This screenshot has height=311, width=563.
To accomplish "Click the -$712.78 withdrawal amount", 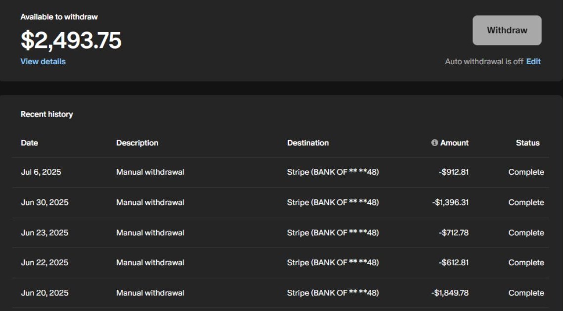I will point(453,233).
